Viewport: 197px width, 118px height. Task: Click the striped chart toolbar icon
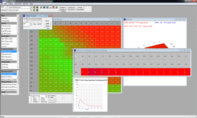pyautogui.click(x=51, y=7)
